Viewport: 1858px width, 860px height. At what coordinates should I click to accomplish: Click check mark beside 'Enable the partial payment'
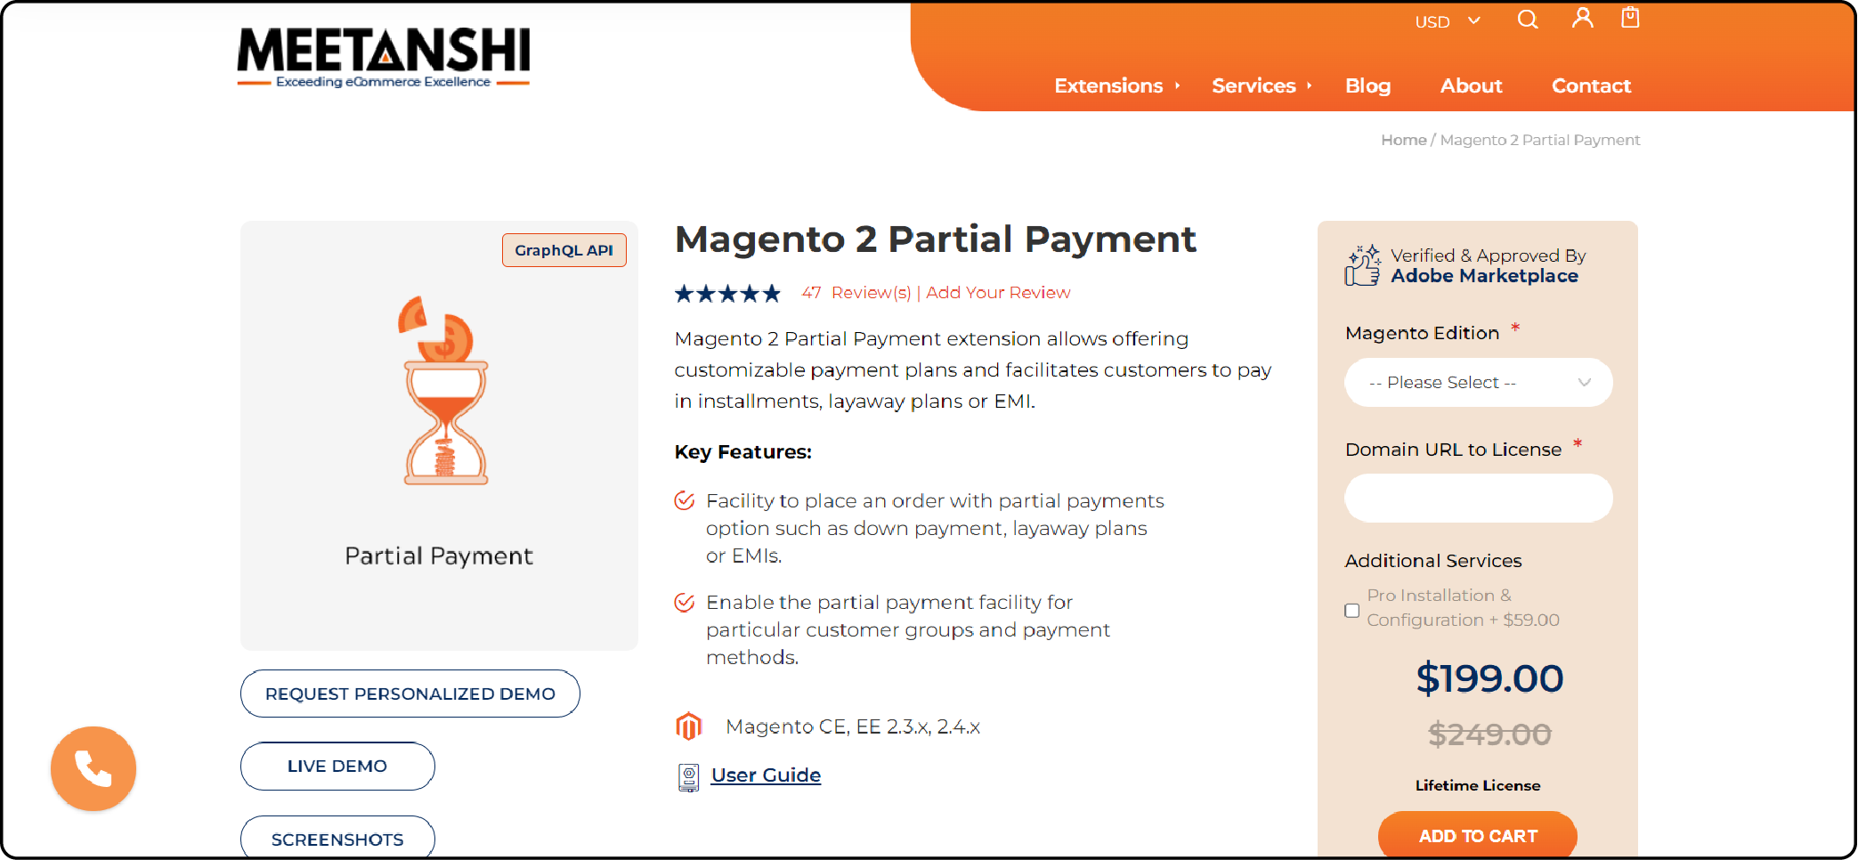pyautogui.click(x=685, y=603)
